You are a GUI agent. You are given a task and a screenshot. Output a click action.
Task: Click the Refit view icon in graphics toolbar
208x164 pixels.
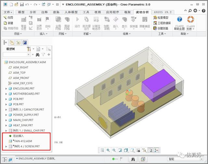(102, 150)
